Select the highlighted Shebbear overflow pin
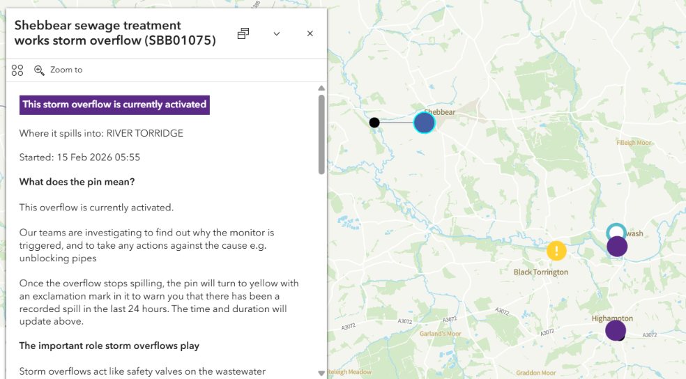Screen dimensions: 686x379 tap(424, 123)
